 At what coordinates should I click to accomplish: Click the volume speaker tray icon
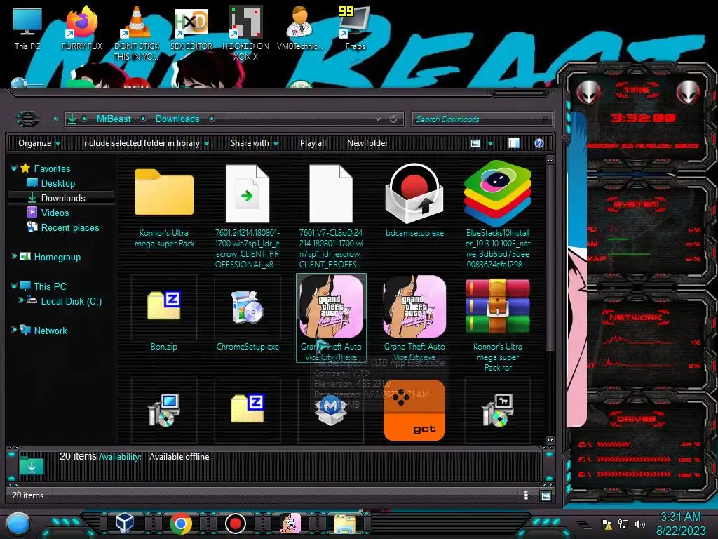click(640, 524)
